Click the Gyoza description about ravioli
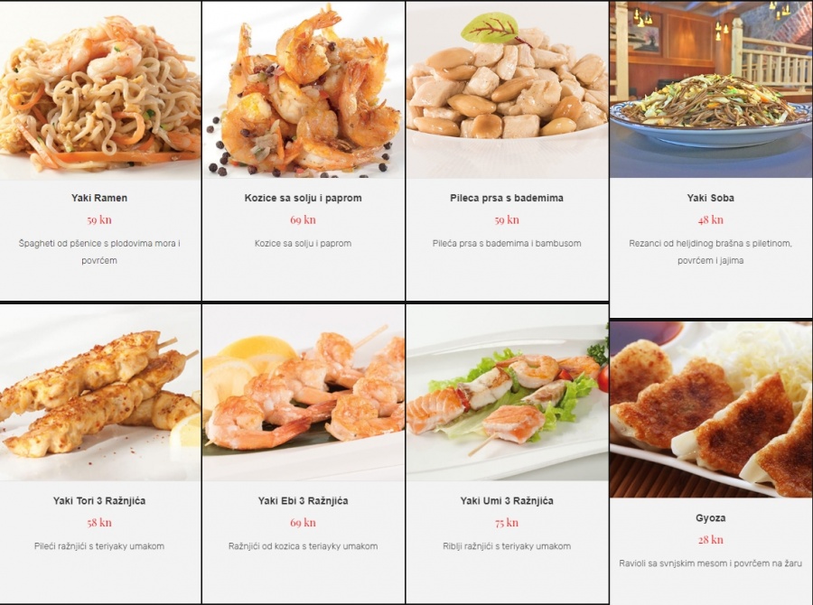Screen dimensions: 813x605 coord(710,563)
